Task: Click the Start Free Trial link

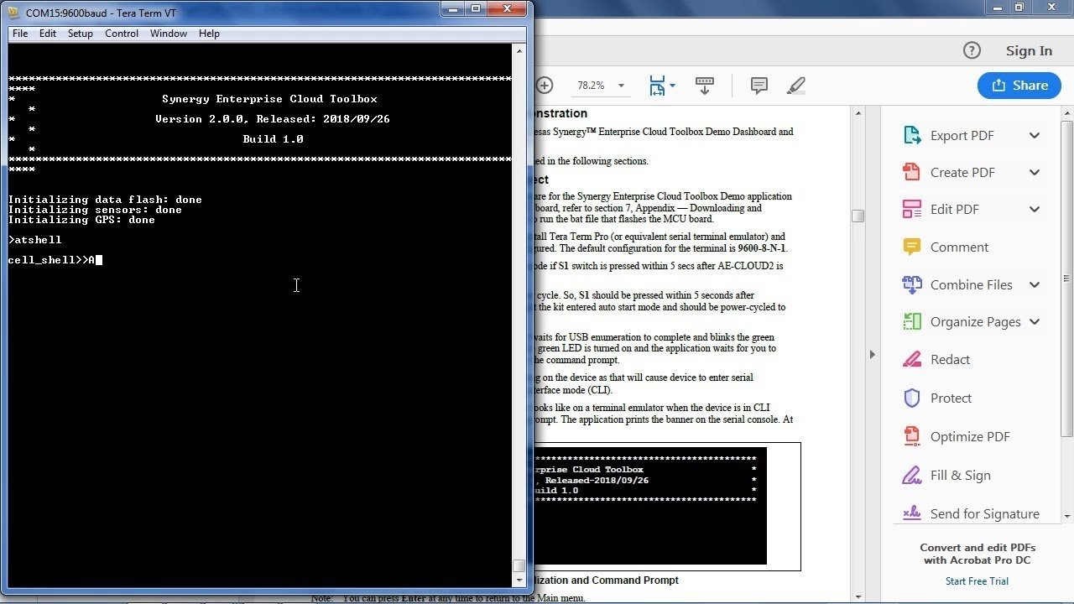Action: tap(977, 581)
